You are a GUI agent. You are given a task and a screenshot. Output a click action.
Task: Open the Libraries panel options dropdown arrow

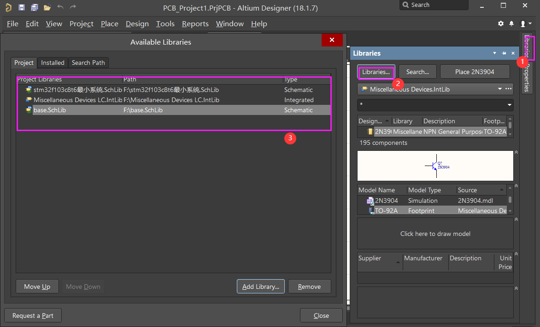point(494,53)
